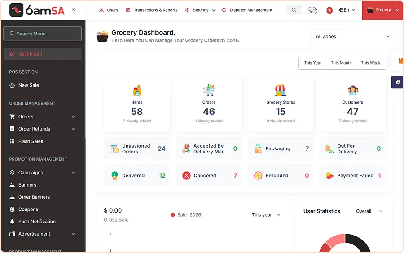
Task: Click the Items jar icon
Action: pyautogui.click(x=137, y=90)
